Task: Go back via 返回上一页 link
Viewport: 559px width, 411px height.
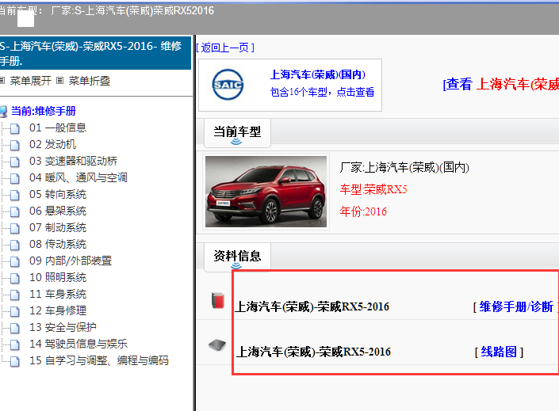Action: point(225,48)
